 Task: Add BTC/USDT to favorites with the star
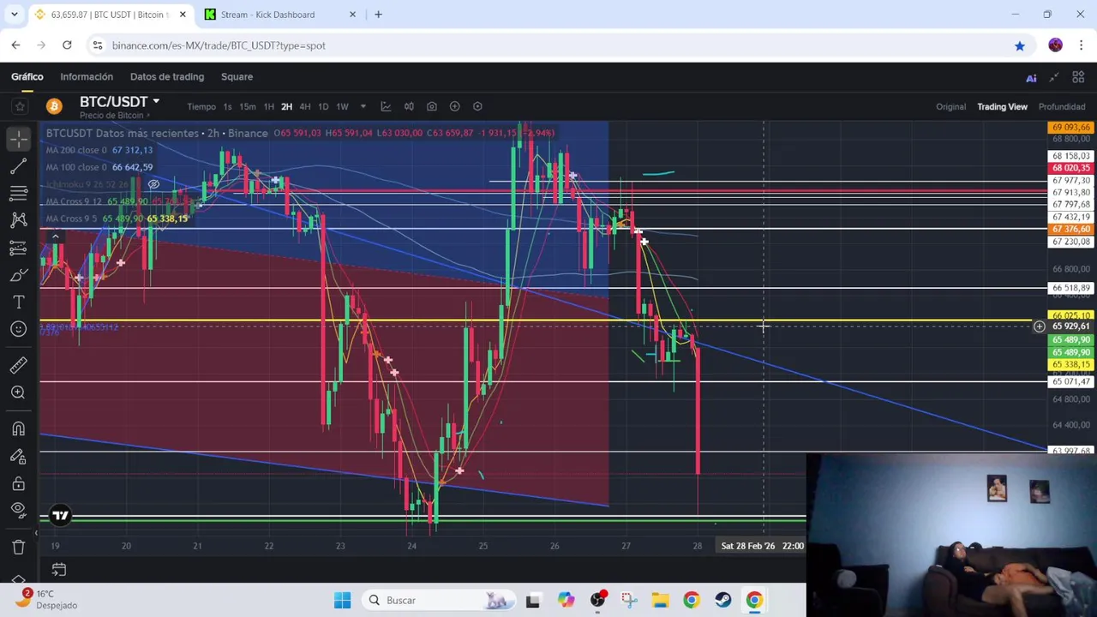20,106
